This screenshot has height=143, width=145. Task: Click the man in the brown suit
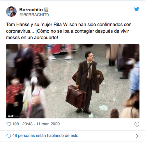coord(87,82)
